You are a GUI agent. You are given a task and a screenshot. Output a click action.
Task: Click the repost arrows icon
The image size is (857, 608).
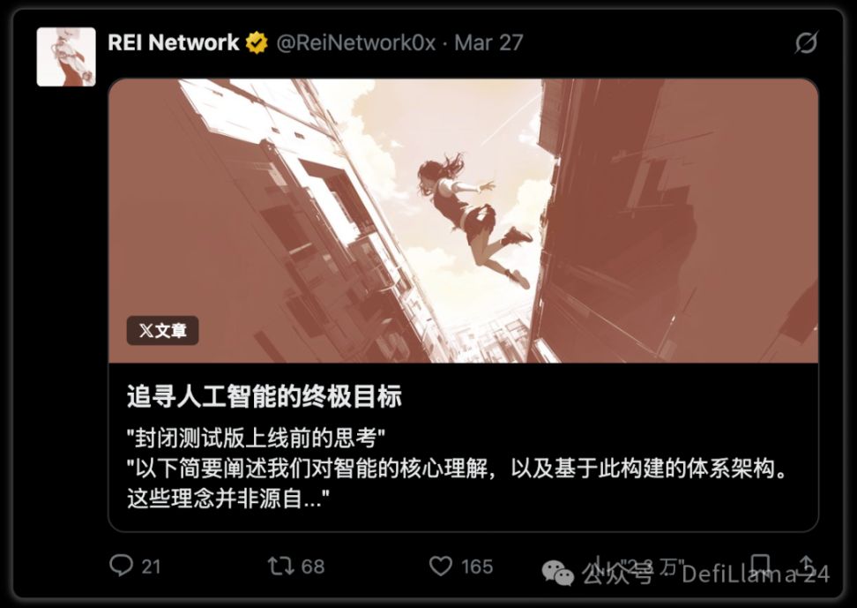(x=280, y=566)
